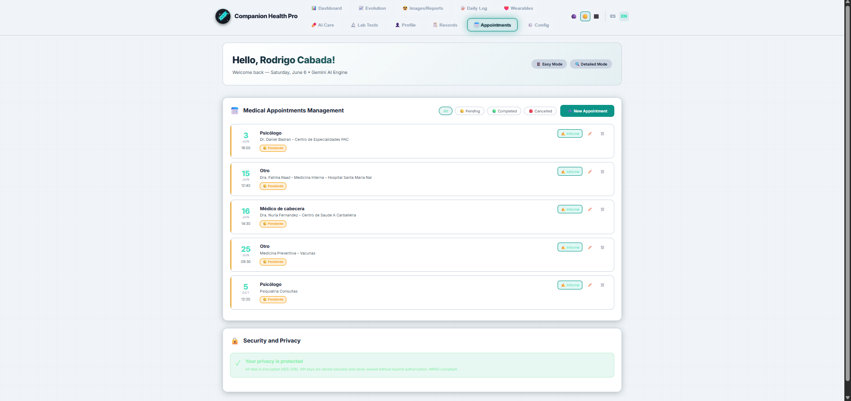Filter appointments by All
Viewport: 851px width, 401px height.
[x=445, y=111]
